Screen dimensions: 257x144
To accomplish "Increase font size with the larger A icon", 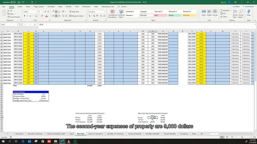I will pyautogui.click(x=45, y=12).
